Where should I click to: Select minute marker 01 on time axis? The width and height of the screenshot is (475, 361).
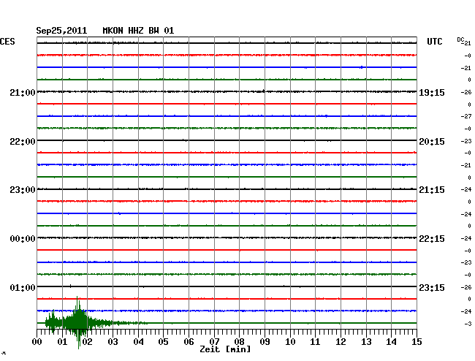tap(62, 342)
